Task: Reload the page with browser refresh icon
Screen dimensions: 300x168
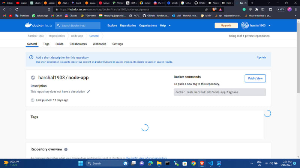Action: (x=17, y=9)
